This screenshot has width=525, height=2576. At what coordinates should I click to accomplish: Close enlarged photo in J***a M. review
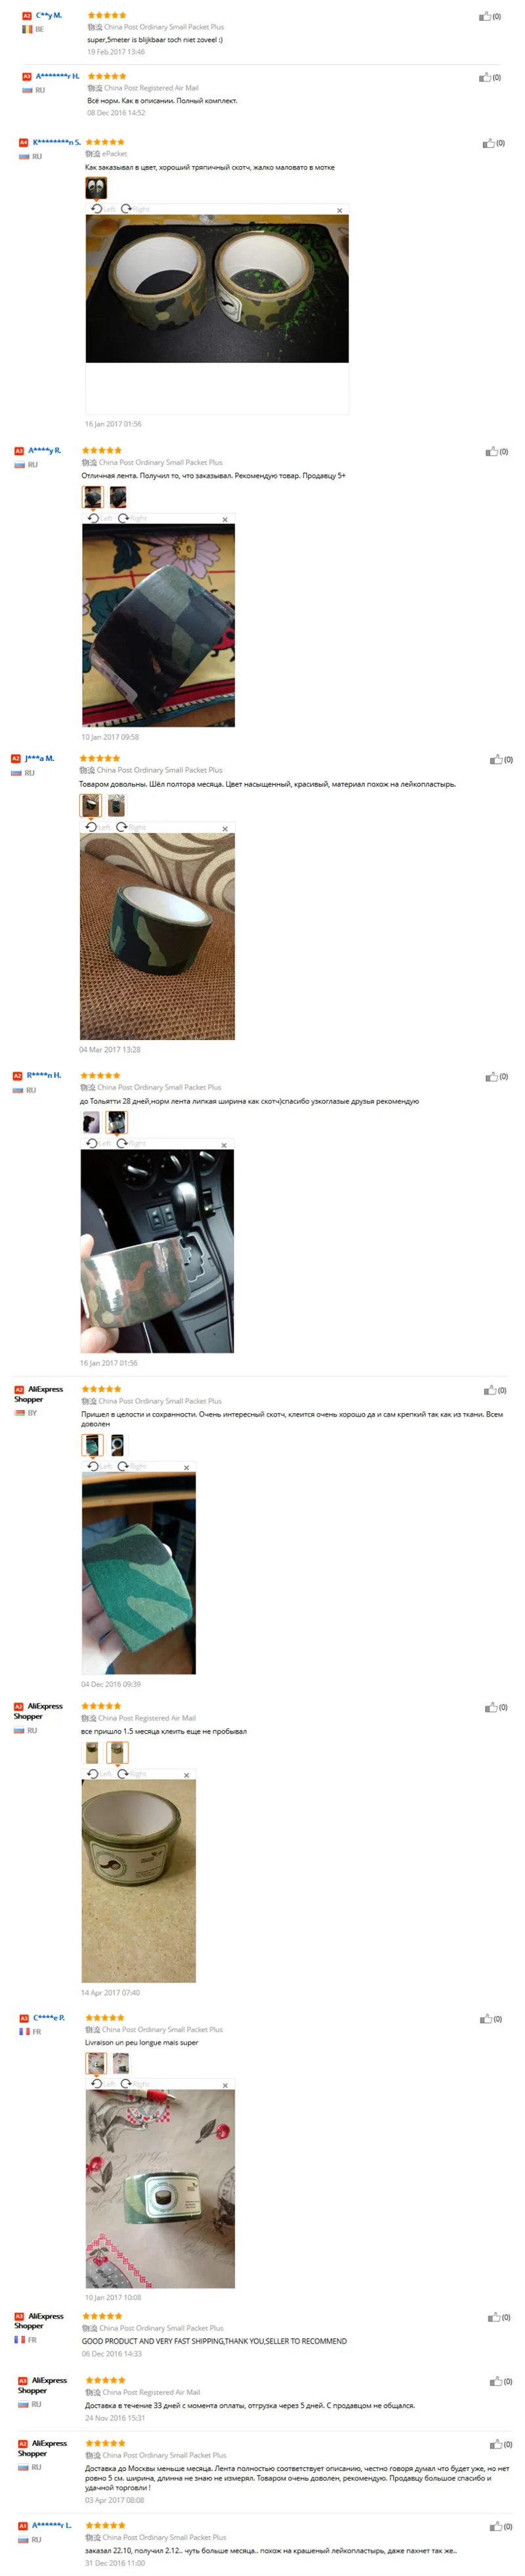pyautogui.click(x=225, y=829)
